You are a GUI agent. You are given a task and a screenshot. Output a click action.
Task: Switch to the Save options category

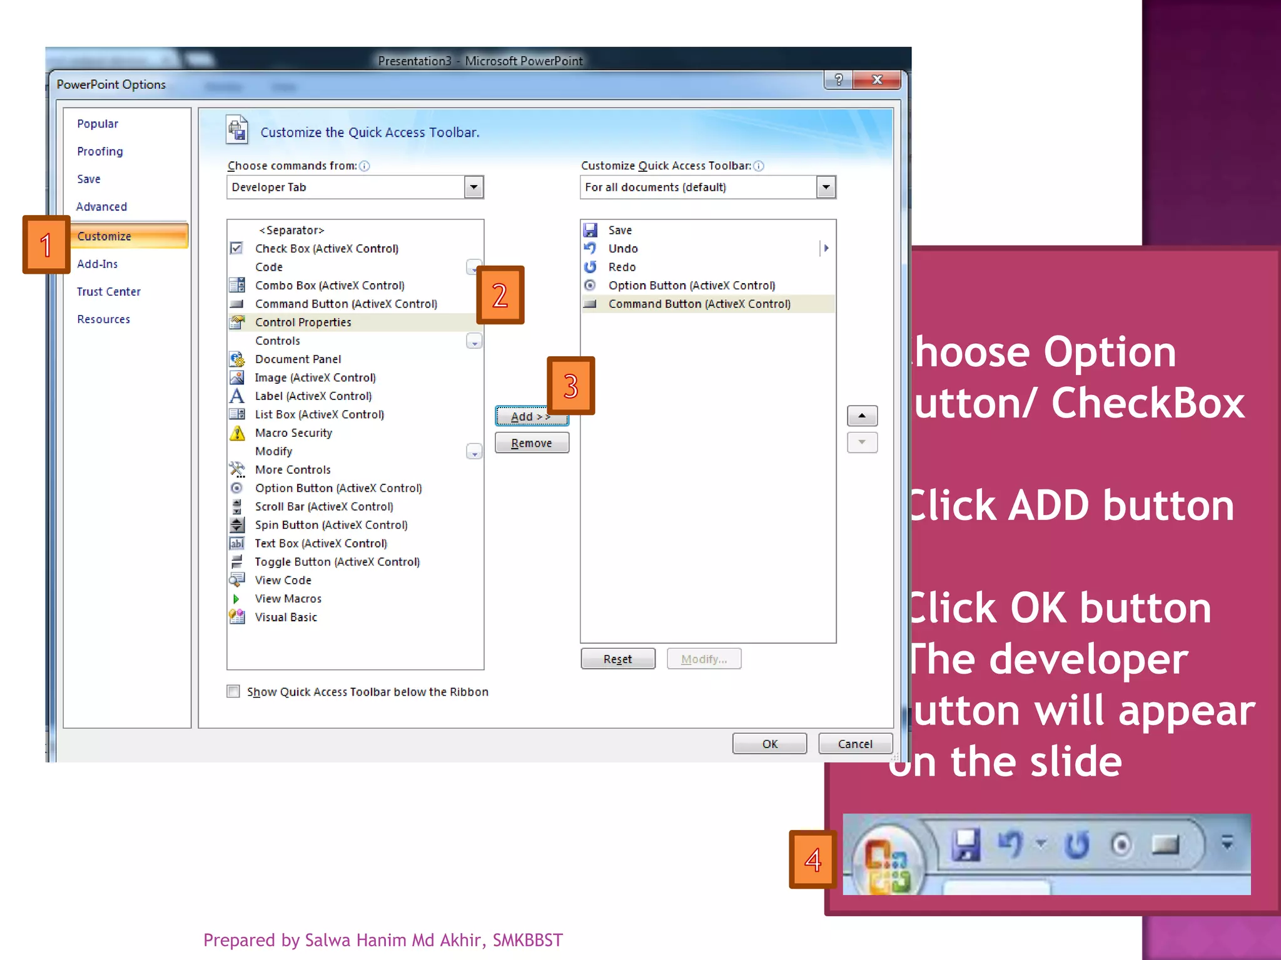pos(89,179)
